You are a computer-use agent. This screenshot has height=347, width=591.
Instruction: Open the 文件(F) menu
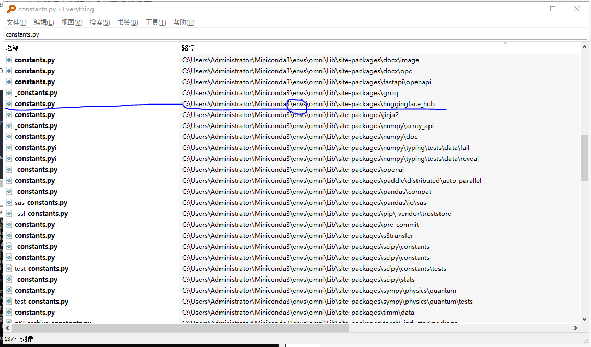[16, 22]
